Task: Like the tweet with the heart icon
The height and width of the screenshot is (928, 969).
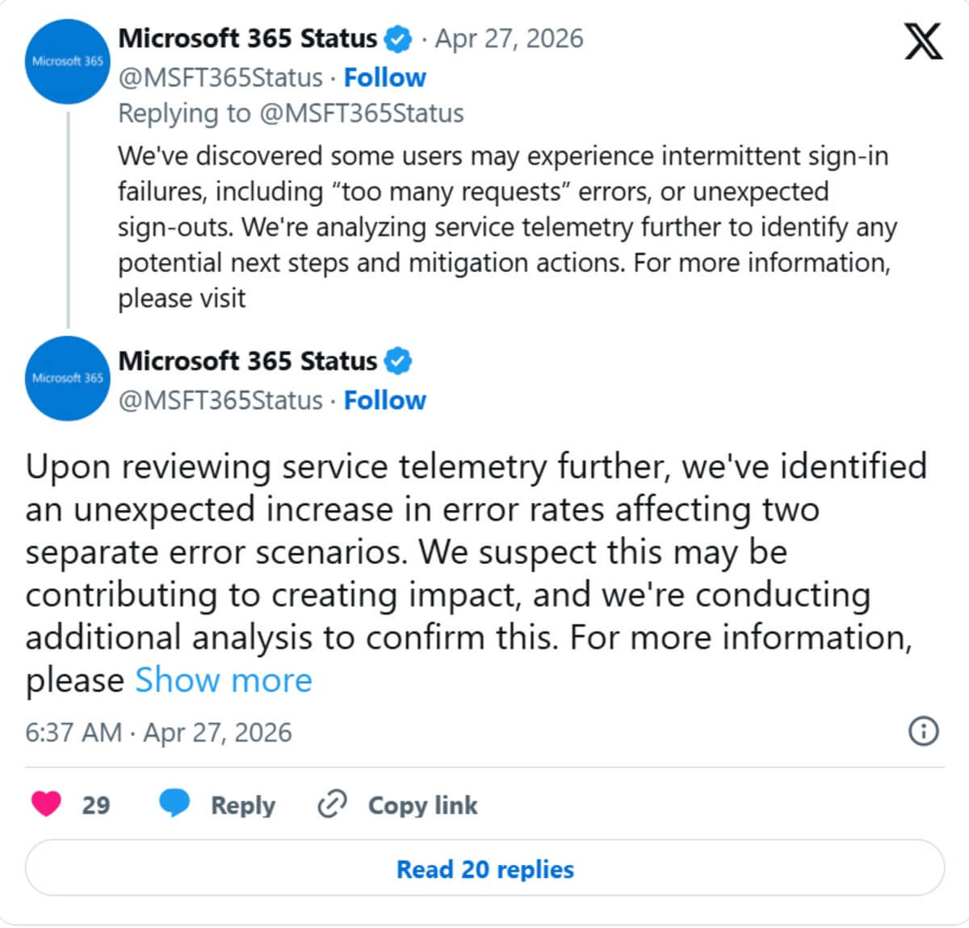Action: coord(47,803)
